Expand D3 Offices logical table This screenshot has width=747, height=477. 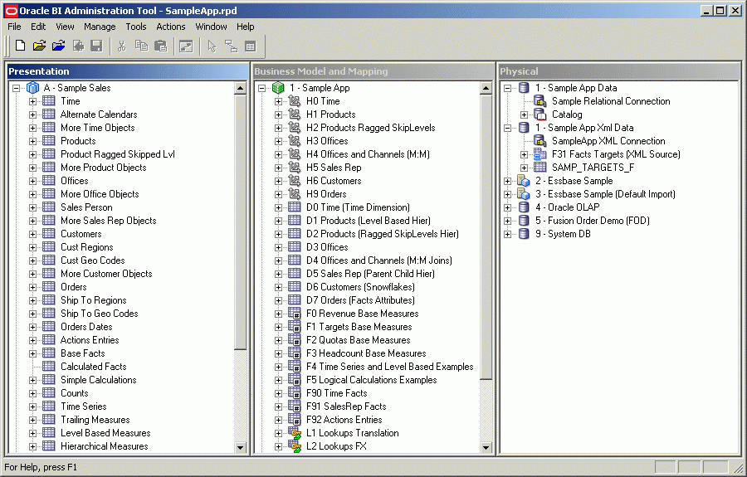(x=279, y=247)
